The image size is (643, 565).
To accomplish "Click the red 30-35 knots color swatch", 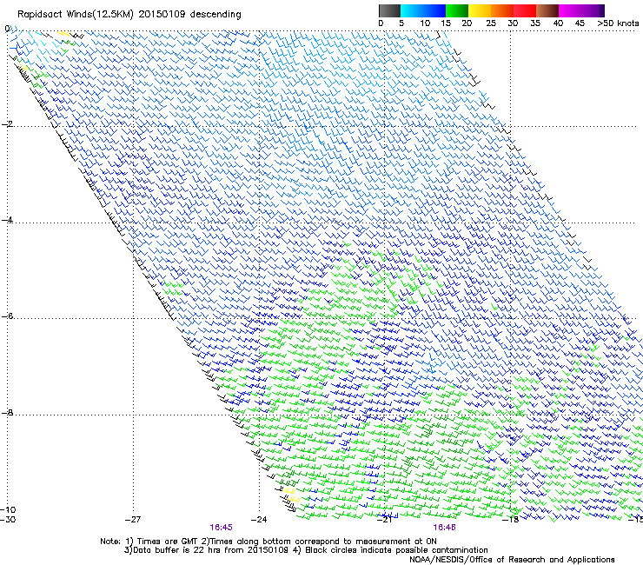I will [x=525, y=10].
